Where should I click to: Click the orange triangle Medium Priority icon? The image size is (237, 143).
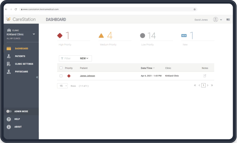(x=101, y=36)
